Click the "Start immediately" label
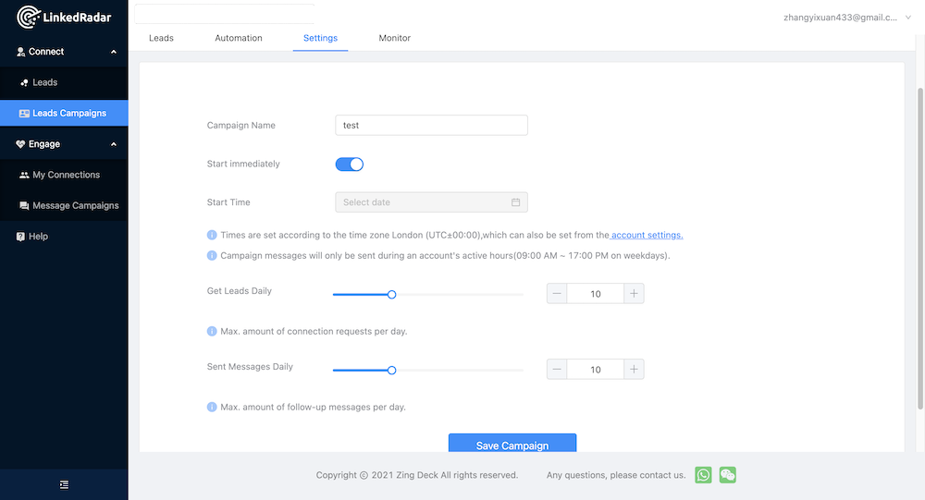This screenshot has width=925, height=500. pyautogui.click(x=243, y=164)
